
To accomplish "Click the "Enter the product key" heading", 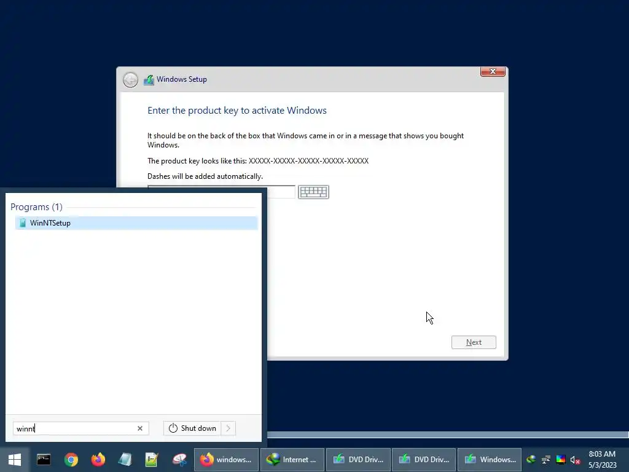I will pyautogui.click(x=237, y=111).
